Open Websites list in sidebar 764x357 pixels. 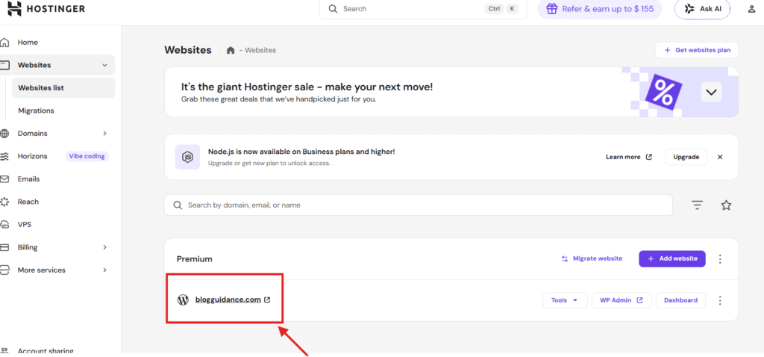[x=63, y=88]
